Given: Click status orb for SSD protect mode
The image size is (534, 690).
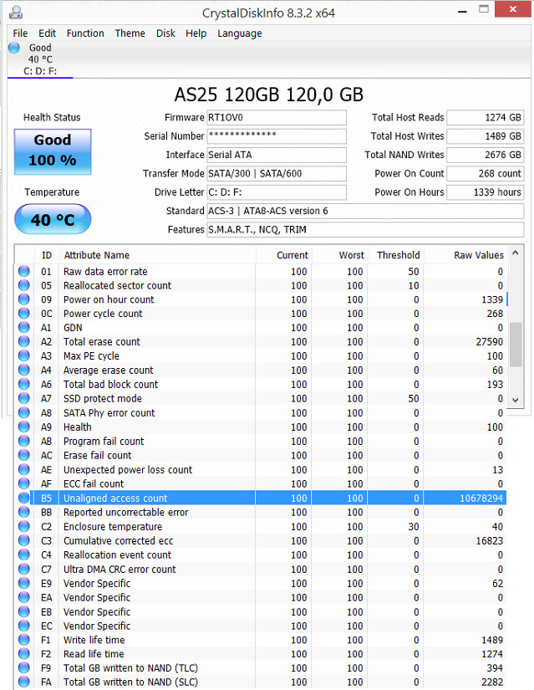Looking at the screenshot, I should click(x=23, y=399).
